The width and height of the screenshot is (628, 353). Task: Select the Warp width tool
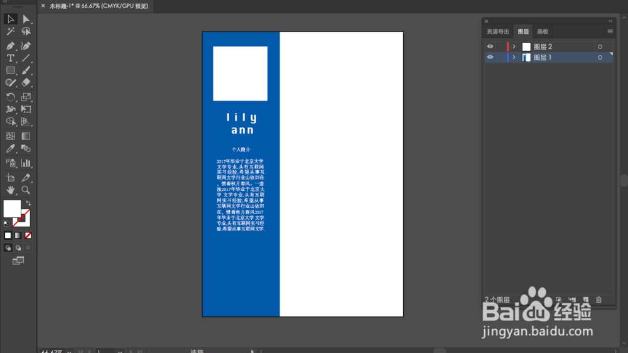tap(11, 109)
